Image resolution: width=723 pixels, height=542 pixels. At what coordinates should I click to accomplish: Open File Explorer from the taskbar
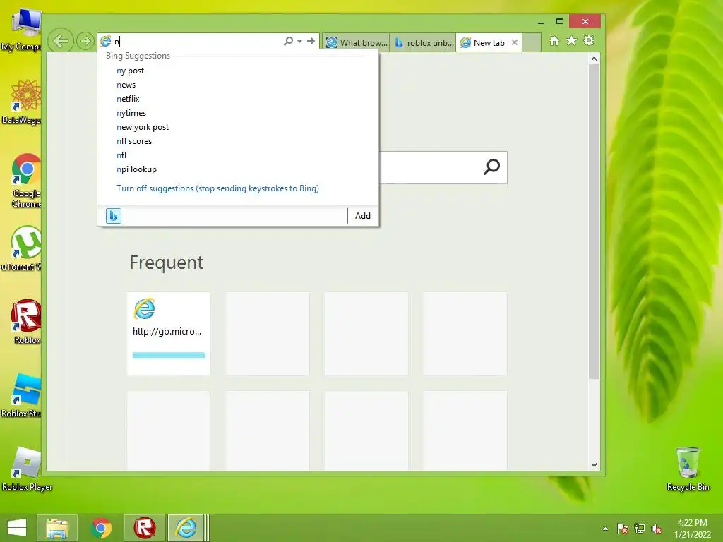coord(56,528)
